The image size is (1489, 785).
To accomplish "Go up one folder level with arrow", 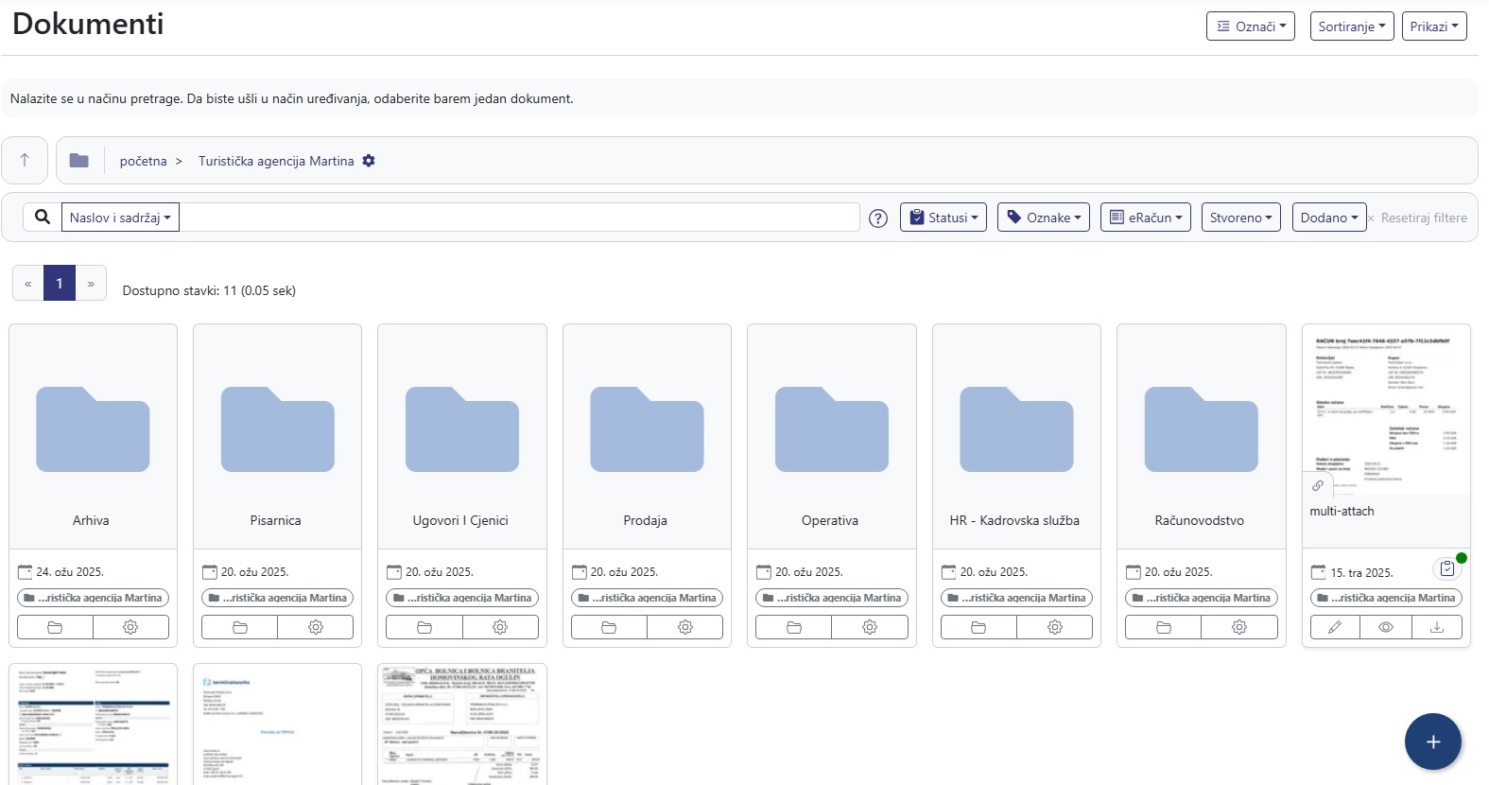I will point(25,160).
